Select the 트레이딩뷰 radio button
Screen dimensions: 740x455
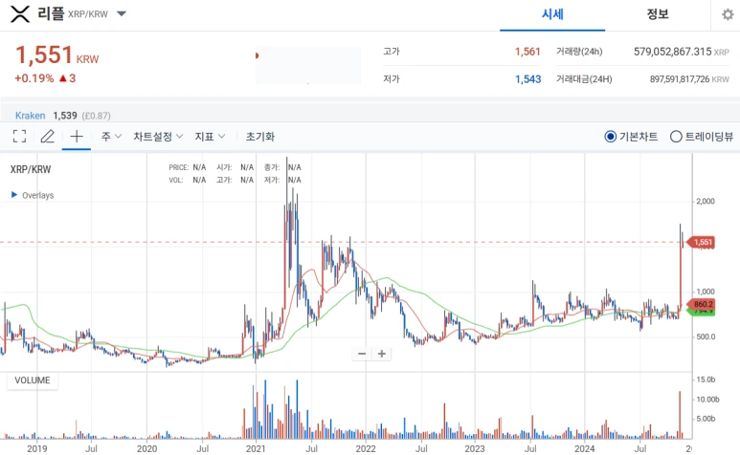tap(676, 137)
